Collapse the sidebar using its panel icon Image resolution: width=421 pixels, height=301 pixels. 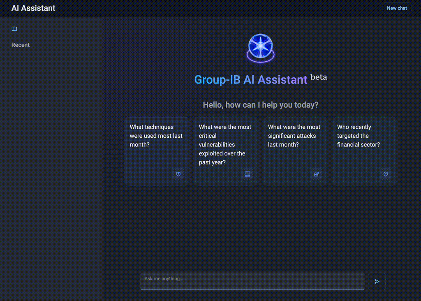tap(14, 29)
